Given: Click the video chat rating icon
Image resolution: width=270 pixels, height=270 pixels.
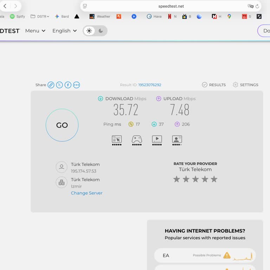Looking at the screenshot, I should (x=177, y=140).
